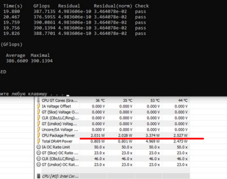Click the lightning icon beside GT (Unslice) Voltag...
This screenshot has height=179, width=227.
coord(38,124)
